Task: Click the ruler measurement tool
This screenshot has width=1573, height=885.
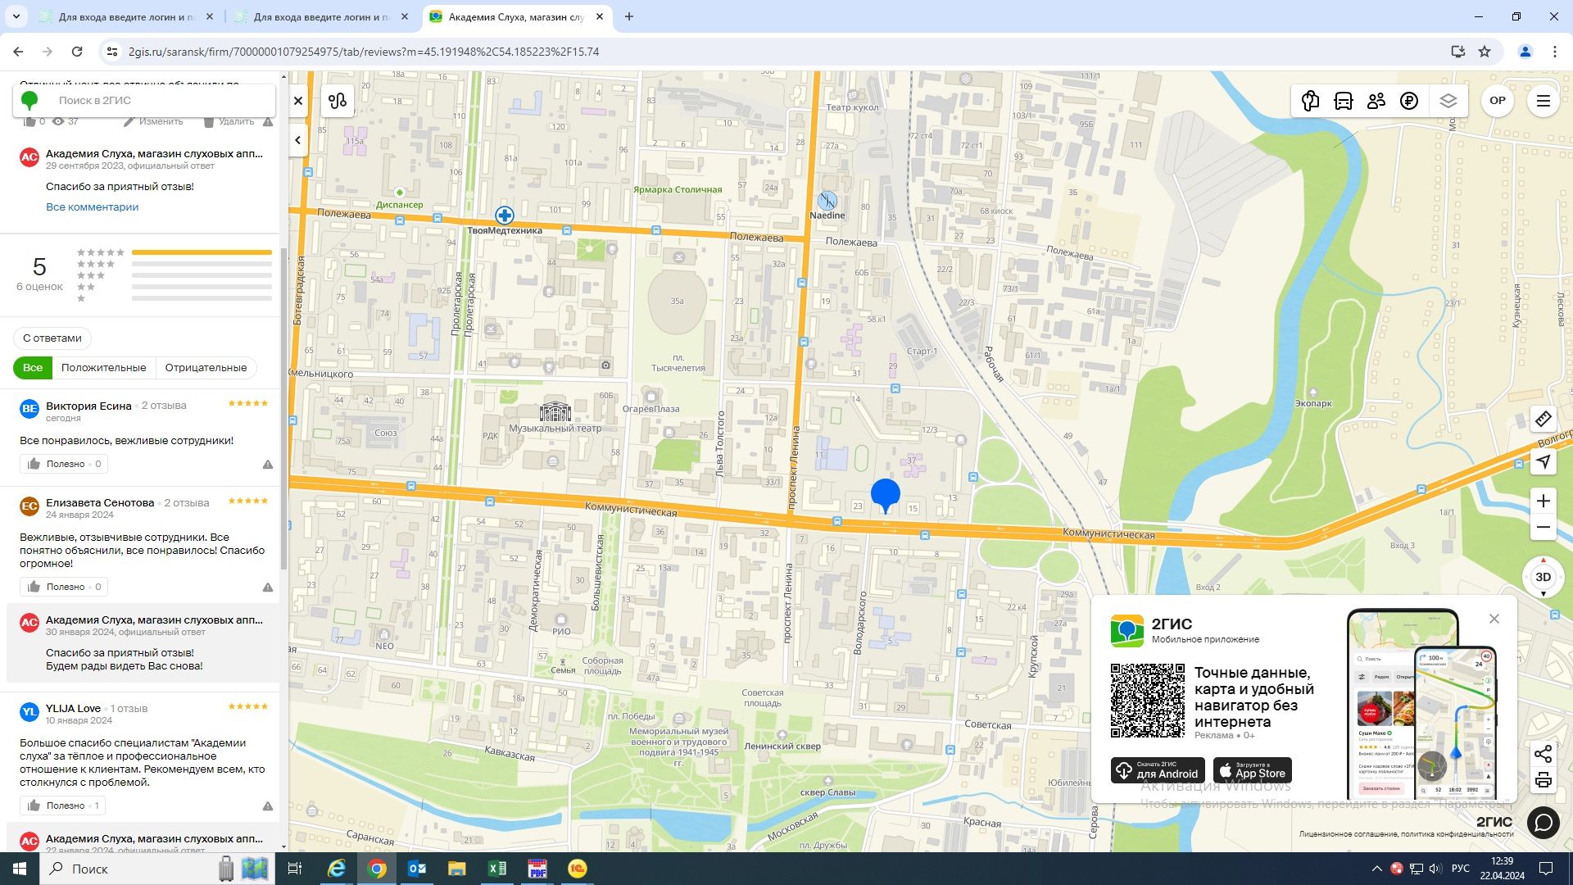Action: pyautogui.click(x=1544, y=420)
